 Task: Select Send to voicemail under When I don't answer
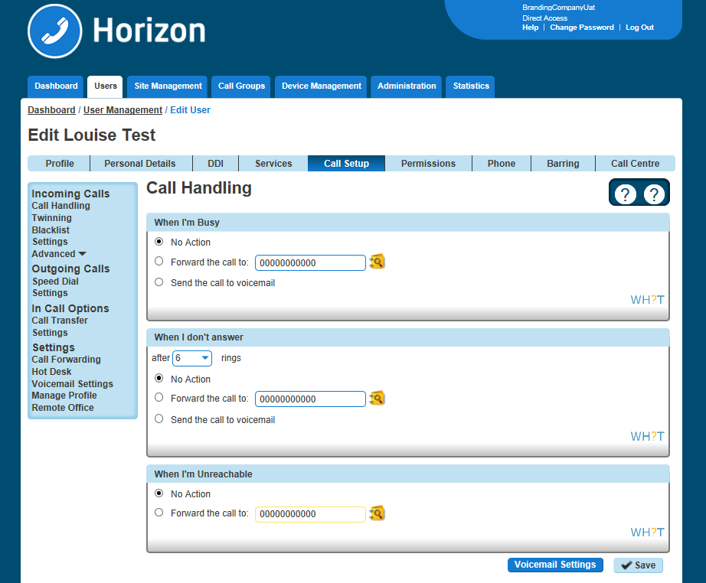[x=159, y=419]
